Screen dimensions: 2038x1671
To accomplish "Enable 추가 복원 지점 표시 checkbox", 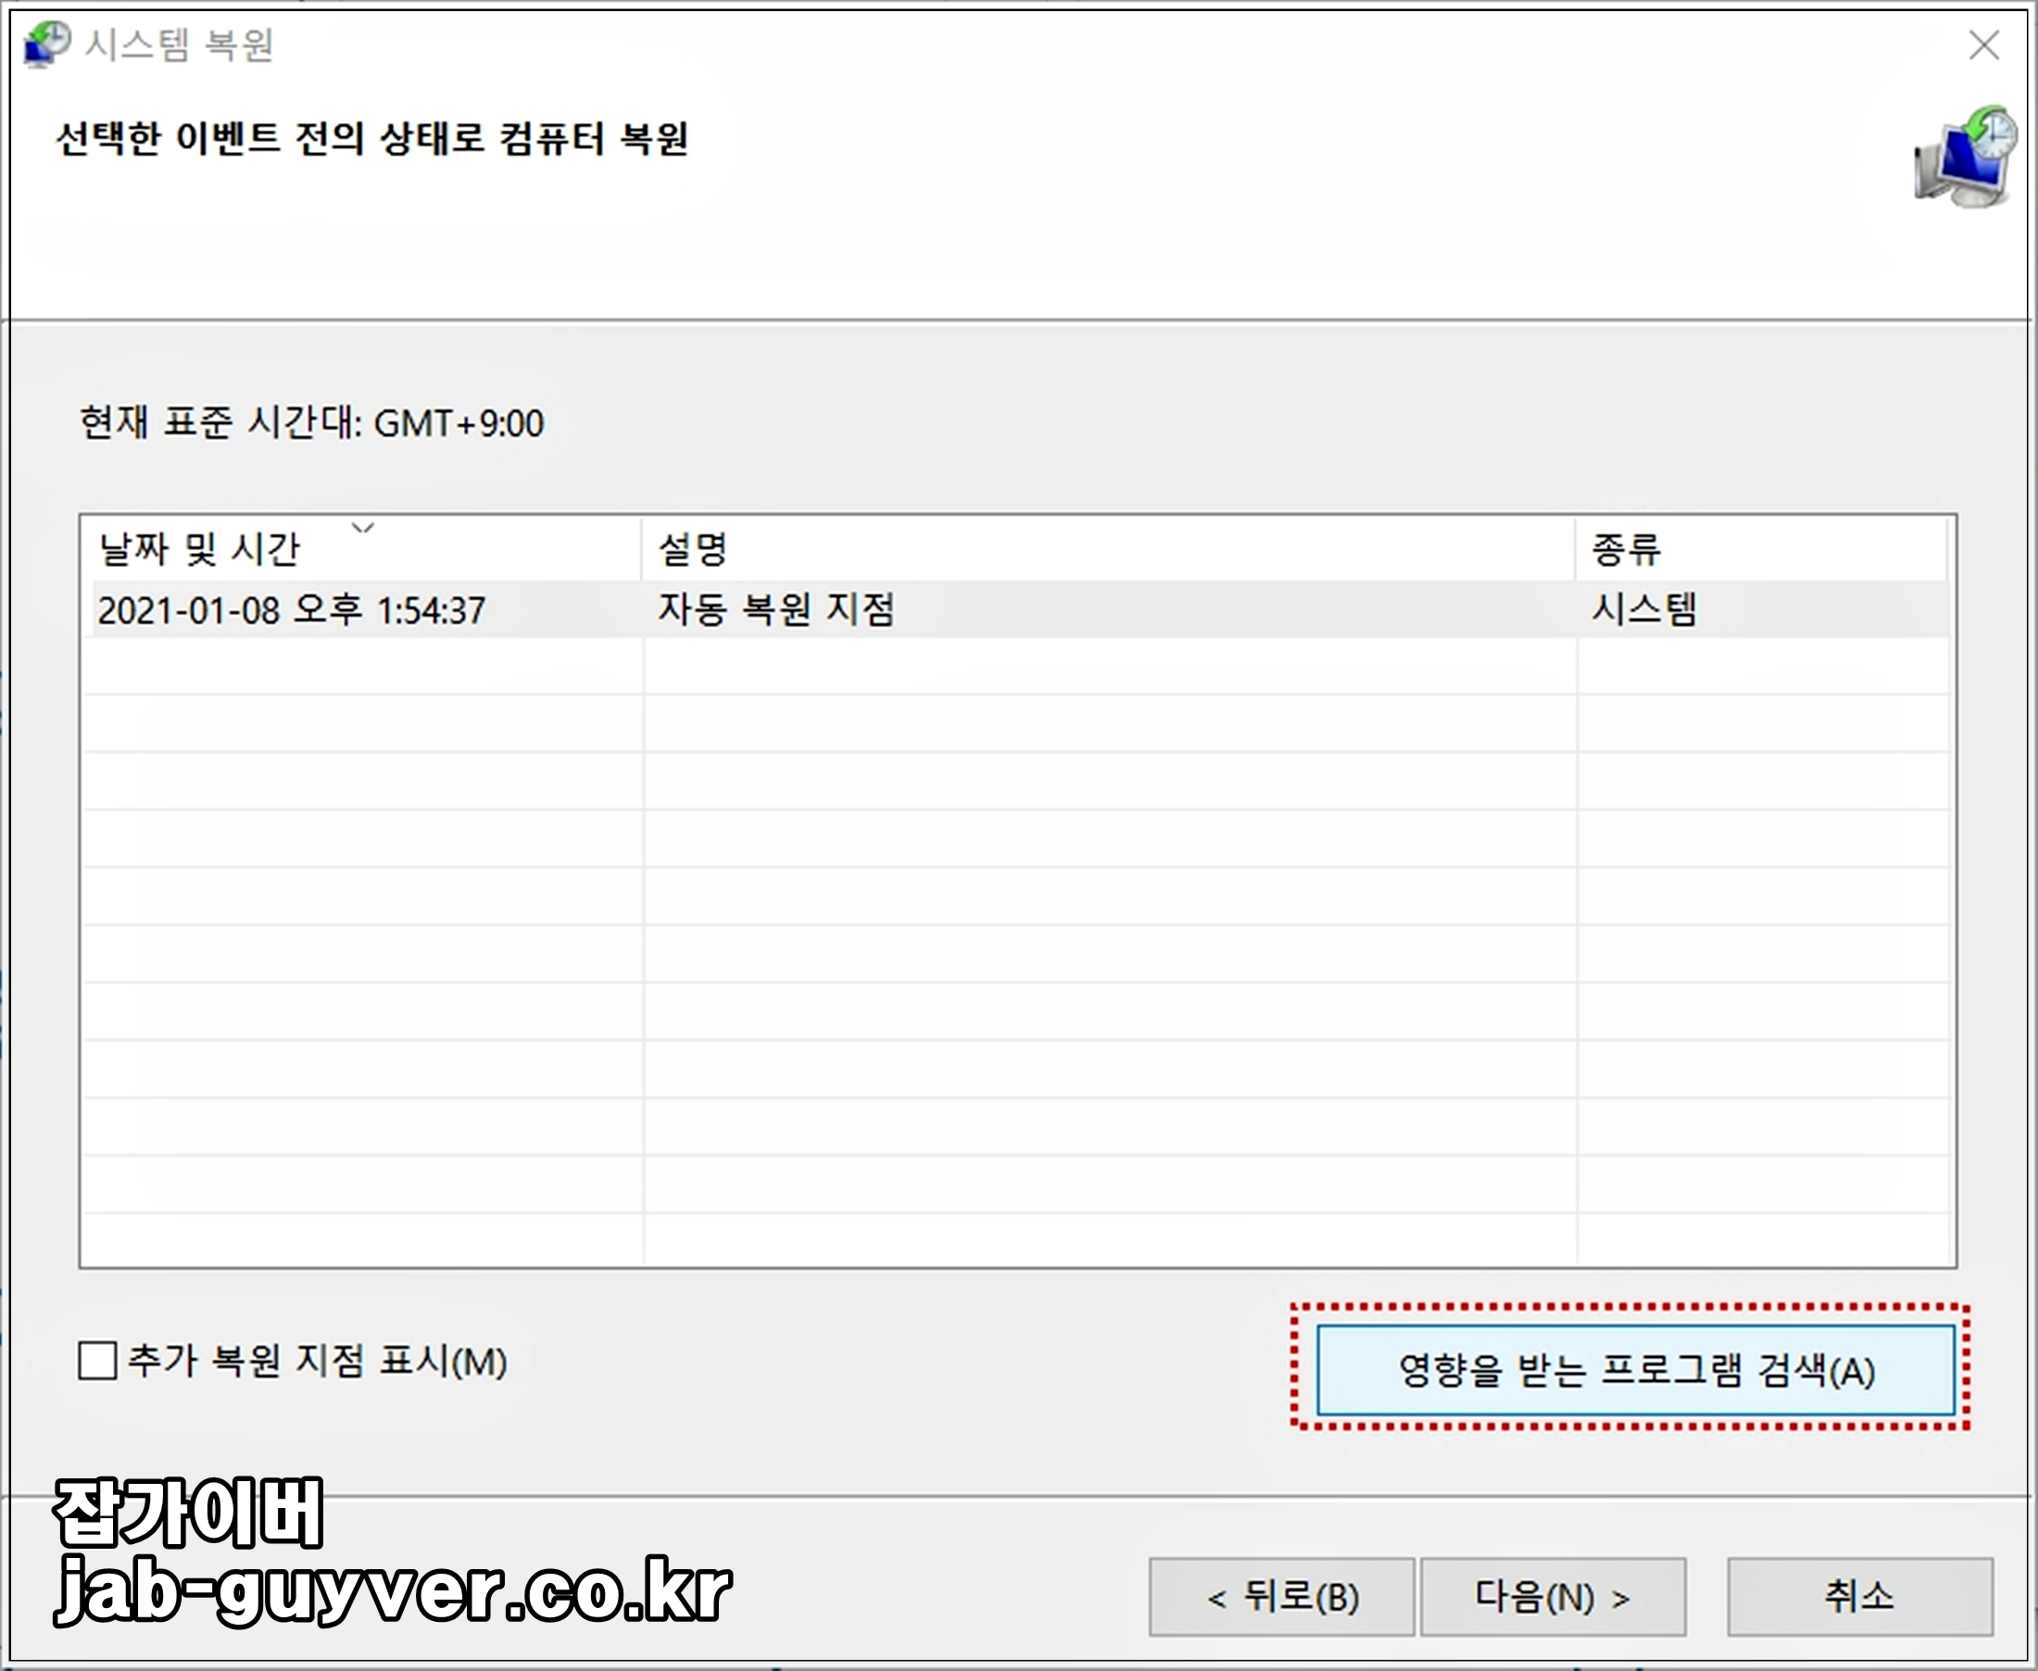I will point(97,1361).
